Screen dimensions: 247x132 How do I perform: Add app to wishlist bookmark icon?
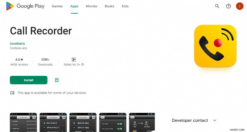click(57, 80)
